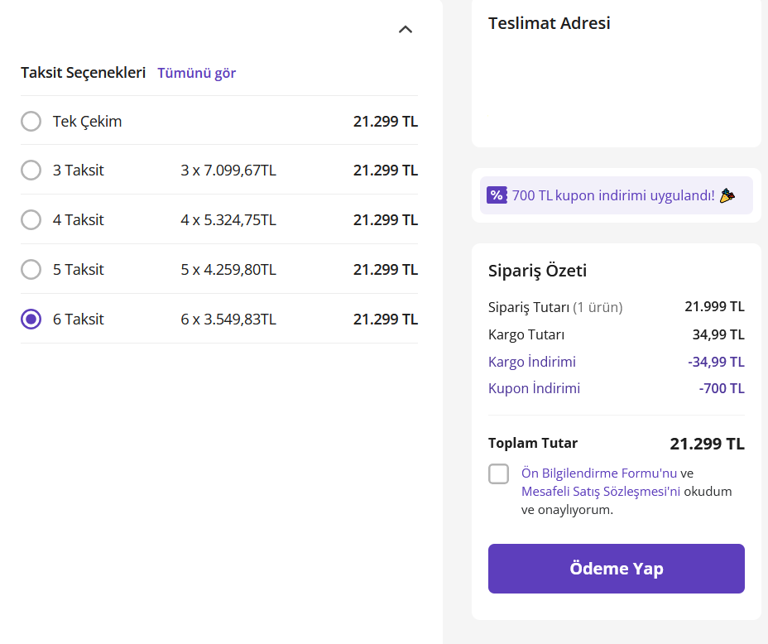The width and height of the screenshot is (768, 644).
Task: Click the Teslimat Adresi heading
Action: tap(550, 23)
